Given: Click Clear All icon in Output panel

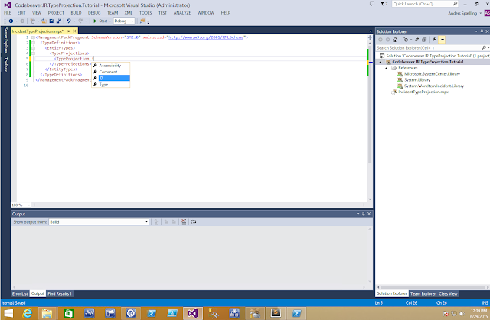Looking at the screenshot, I should pos(184,221).
